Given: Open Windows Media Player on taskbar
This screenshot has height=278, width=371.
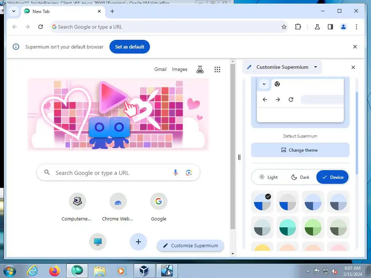Looking at the screenshot, I should 122,271.
